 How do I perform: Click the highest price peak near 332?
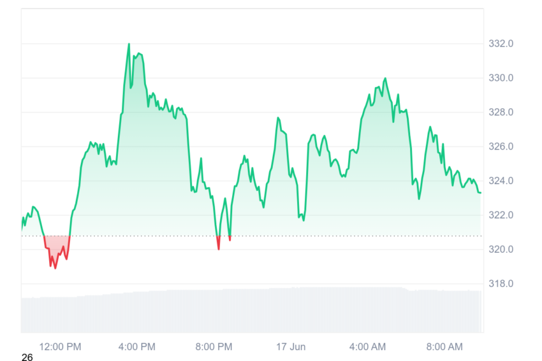129,44
